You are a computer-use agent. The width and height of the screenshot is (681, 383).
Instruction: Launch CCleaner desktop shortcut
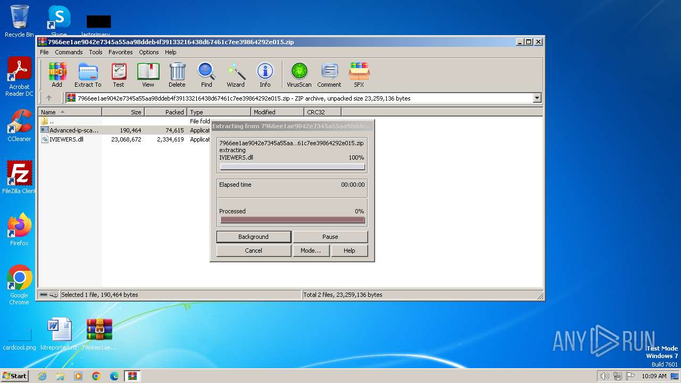point(19,126)
